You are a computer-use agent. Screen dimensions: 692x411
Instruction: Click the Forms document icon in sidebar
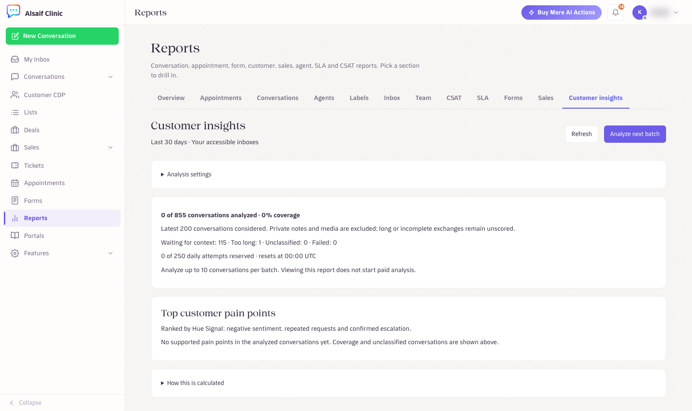pyautogui.click(x=15, y=200)
